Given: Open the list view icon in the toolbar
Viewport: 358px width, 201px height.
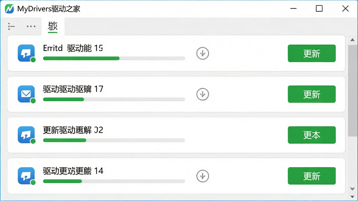Looking at the screenshot, I should [11, 27].
